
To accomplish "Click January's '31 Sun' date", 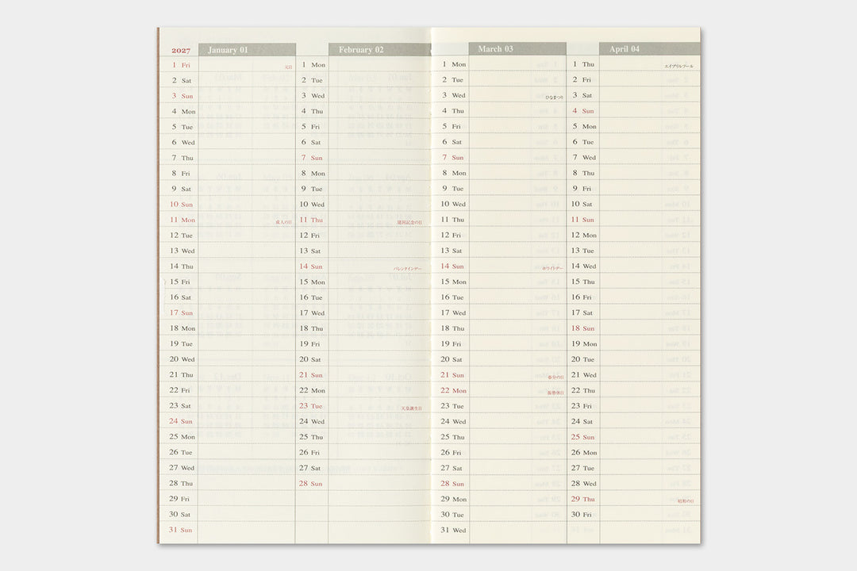I will [180, 530].
